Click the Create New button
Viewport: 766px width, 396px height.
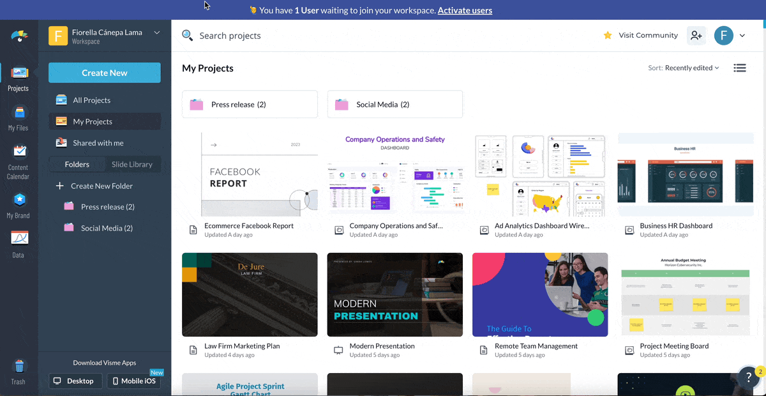point(104,72)
